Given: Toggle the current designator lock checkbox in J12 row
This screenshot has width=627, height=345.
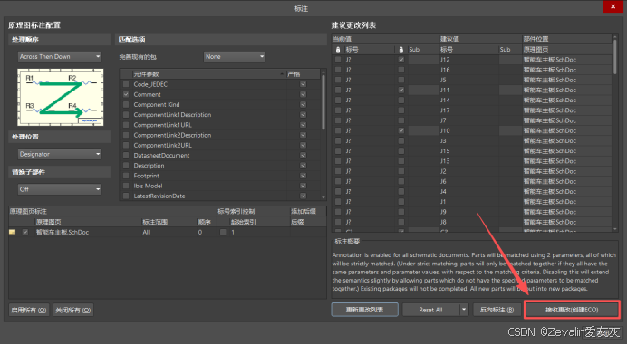Looking at the screenshot, I should click(x=338, y=60).
